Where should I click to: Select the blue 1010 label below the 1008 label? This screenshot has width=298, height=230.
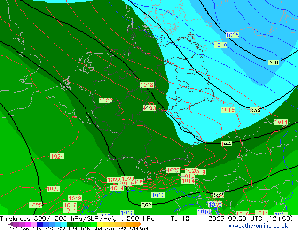coord(220,46)
